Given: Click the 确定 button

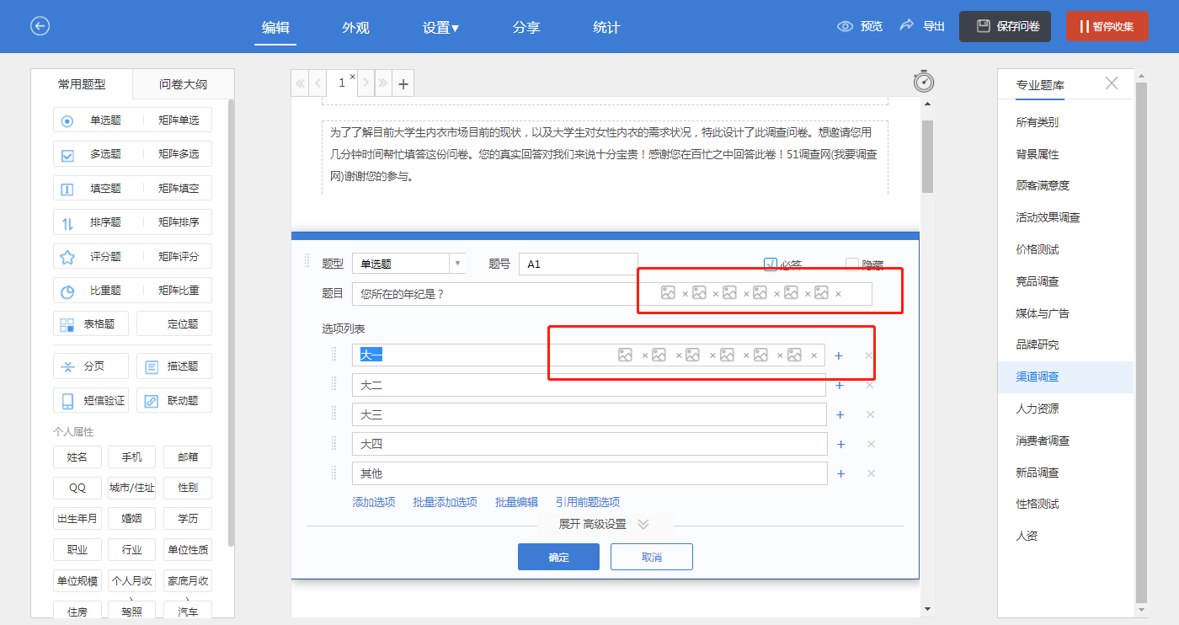Looking at the screenshot, I should (x=558, y=557).
